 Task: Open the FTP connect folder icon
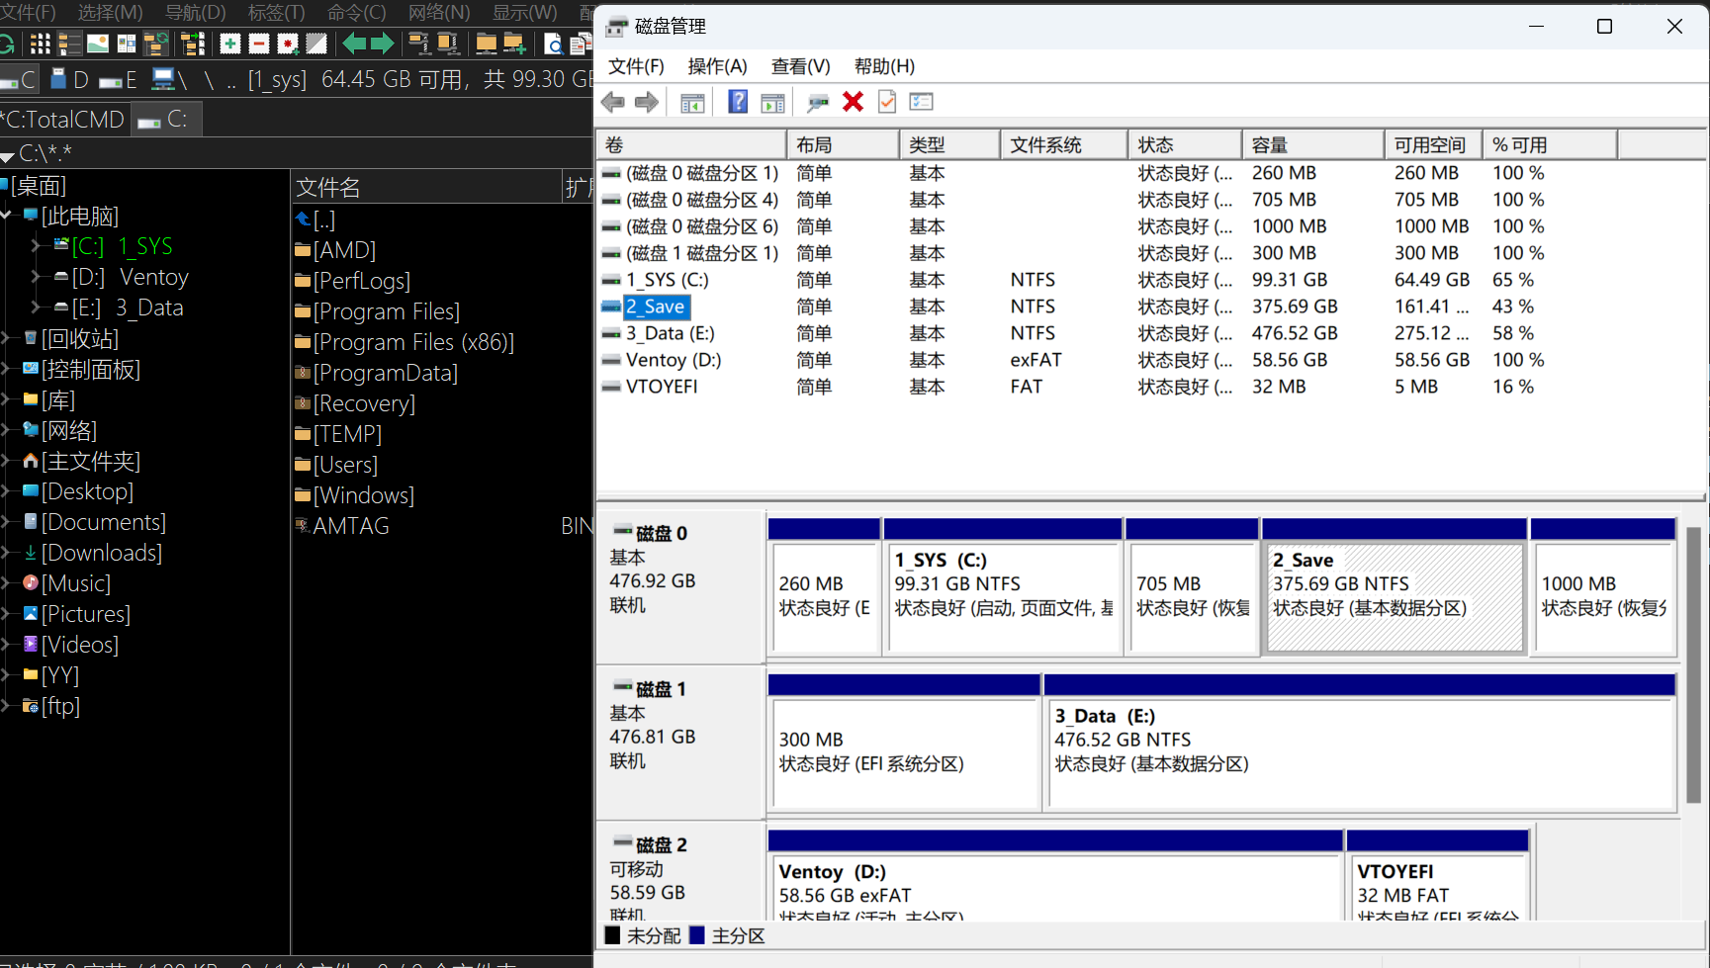(486, 44)
